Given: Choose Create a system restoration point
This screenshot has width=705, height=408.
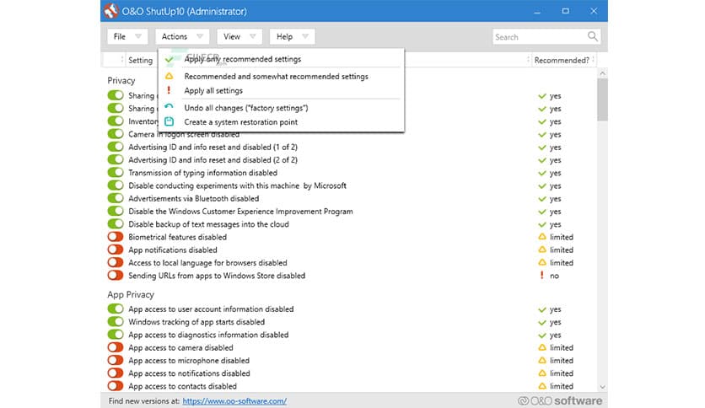Looking at the screenshot, I should pyautogui.click(x=240, y=122).
